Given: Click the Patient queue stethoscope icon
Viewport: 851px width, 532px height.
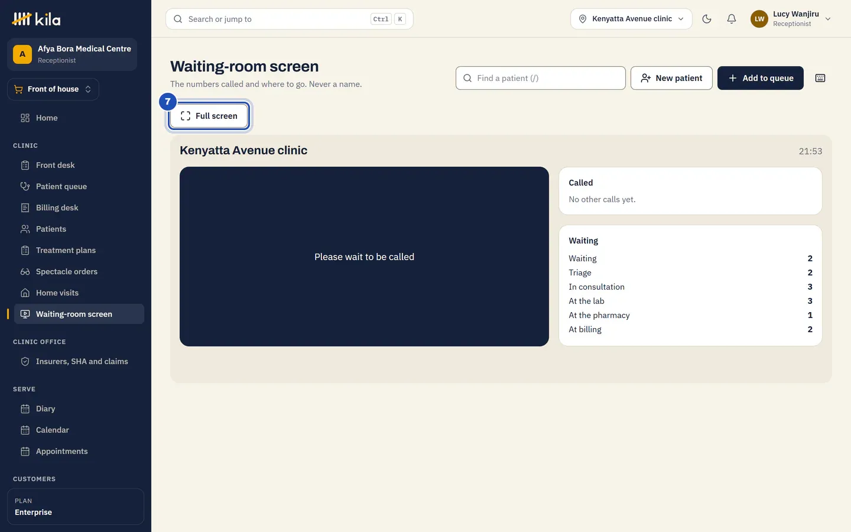Looking at the screenshot, I should tap(25, 186).
